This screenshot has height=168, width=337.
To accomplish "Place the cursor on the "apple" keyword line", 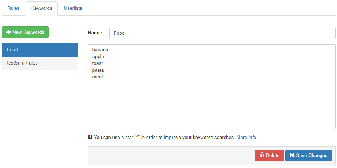I will pyautogui.click(x=98, y=57).
